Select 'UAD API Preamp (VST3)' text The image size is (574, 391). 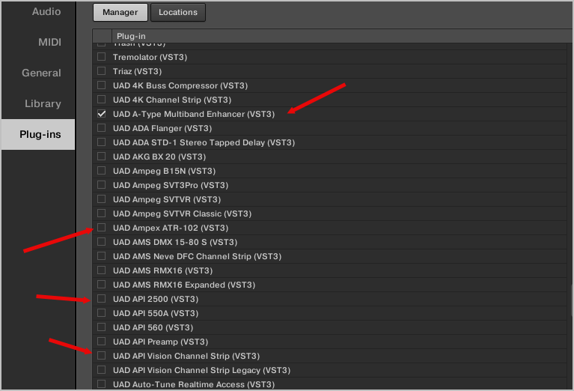coord(160,342)
